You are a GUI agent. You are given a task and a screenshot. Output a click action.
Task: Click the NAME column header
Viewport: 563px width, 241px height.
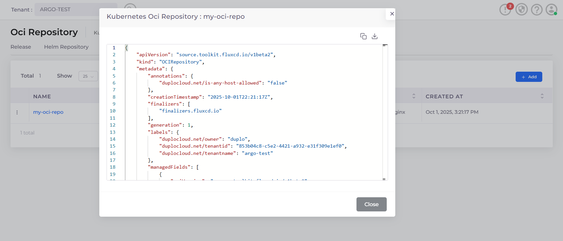(42, 97)
